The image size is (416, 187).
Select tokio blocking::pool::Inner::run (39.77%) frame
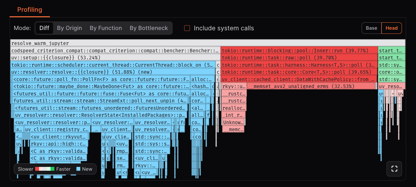coord(299,50)
